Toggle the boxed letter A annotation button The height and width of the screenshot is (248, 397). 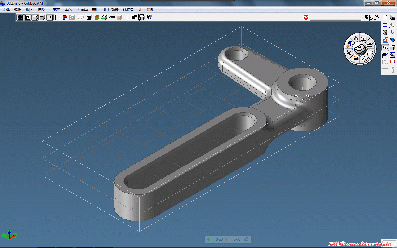pos(28,17)
